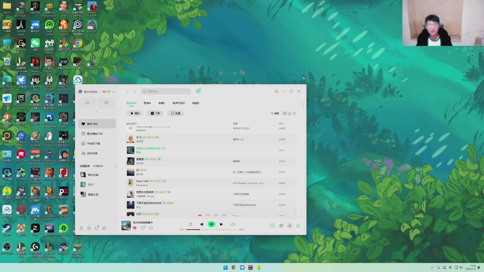Open the Pentatonix artist link
The height and width of the screenshot is (272, 484).
142,185
